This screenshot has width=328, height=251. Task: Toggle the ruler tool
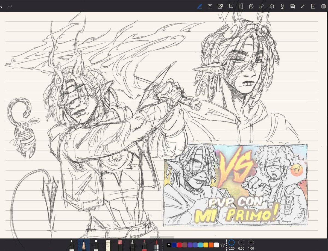click(x=241, y=6)
